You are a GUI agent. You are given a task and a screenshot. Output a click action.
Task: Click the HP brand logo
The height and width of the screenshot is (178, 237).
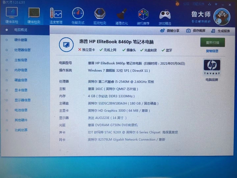tap(212, 67)
